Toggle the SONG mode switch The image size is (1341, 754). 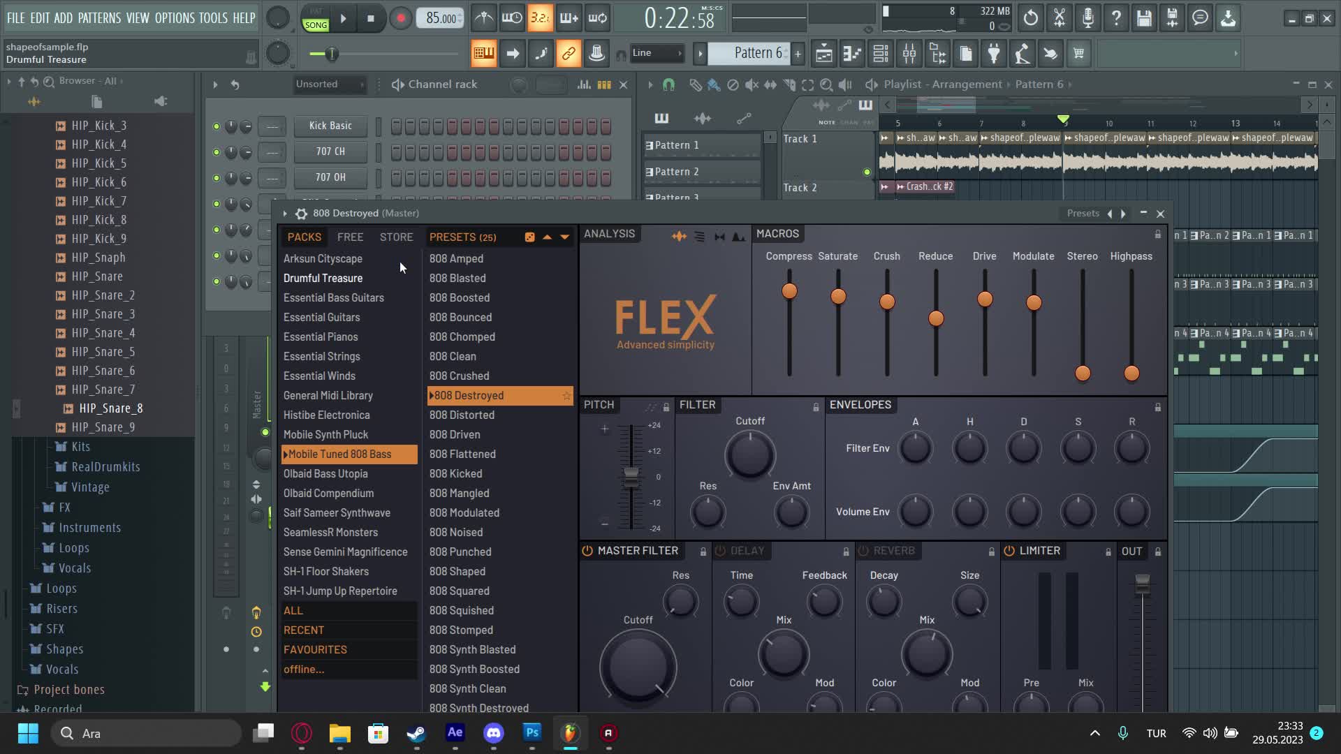[316, 24]
